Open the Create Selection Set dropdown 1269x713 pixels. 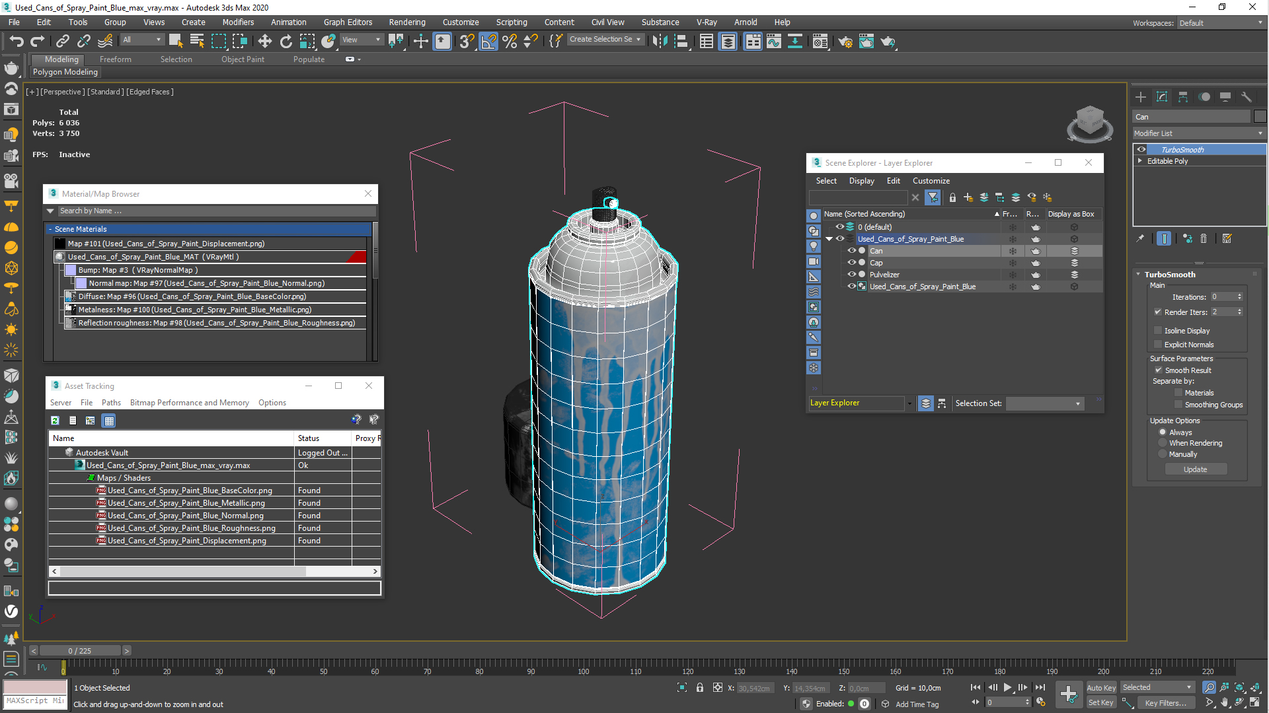click(x=605, y=40)
